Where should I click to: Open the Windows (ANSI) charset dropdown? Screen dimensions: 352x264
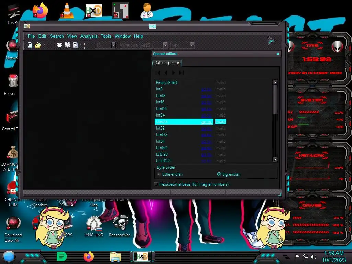point(165,45)
